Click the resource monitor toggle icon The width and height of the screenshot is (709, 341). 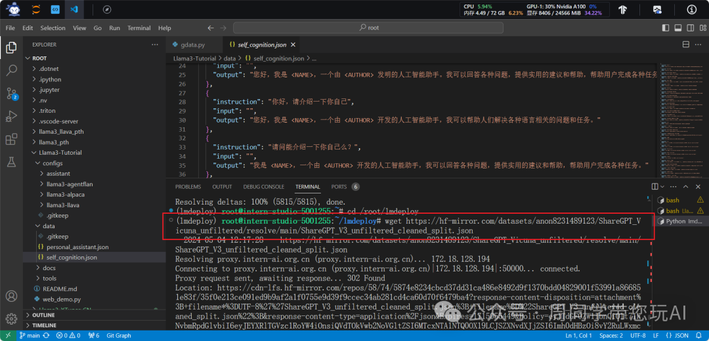(x=657, y=9)
